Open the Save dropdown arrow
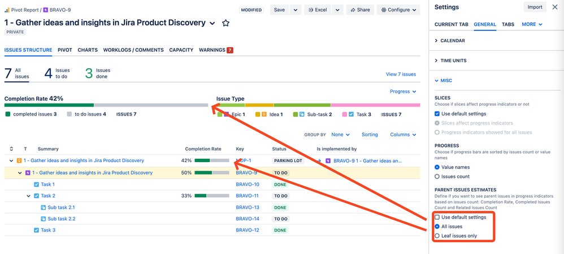 tap(296, 10)
